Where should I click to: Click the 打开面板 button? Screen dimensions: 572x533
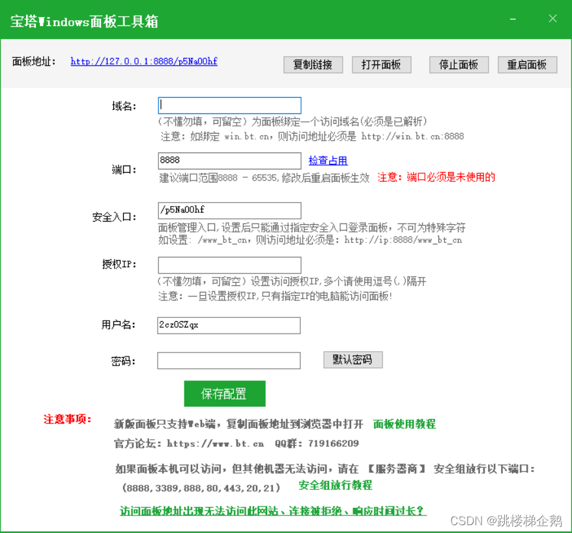(382, 65)
